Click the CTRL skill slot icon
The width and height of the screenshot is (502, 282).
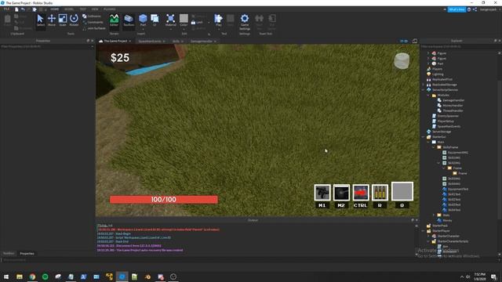[x=361, y=193]
